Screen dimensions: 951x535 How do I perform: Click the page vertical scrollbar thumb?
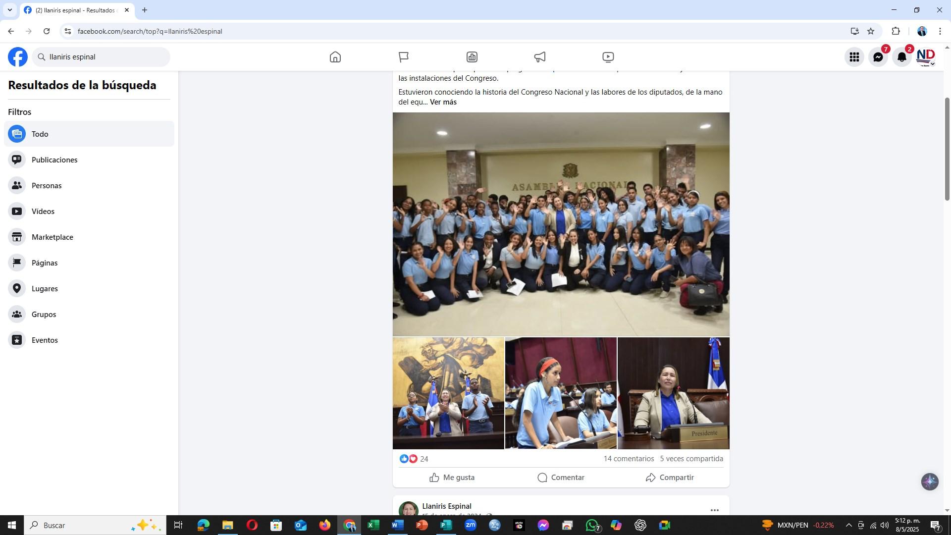[947, 149]
